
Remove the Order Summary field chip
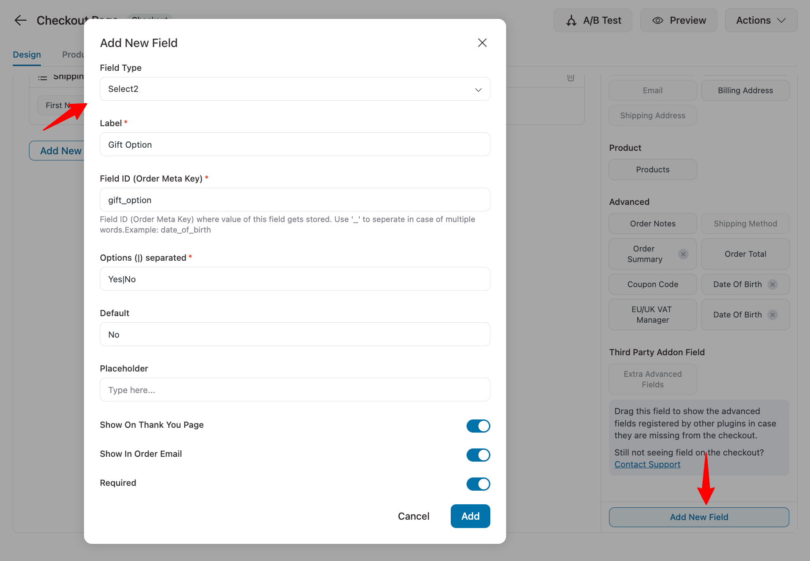[683, 254]
